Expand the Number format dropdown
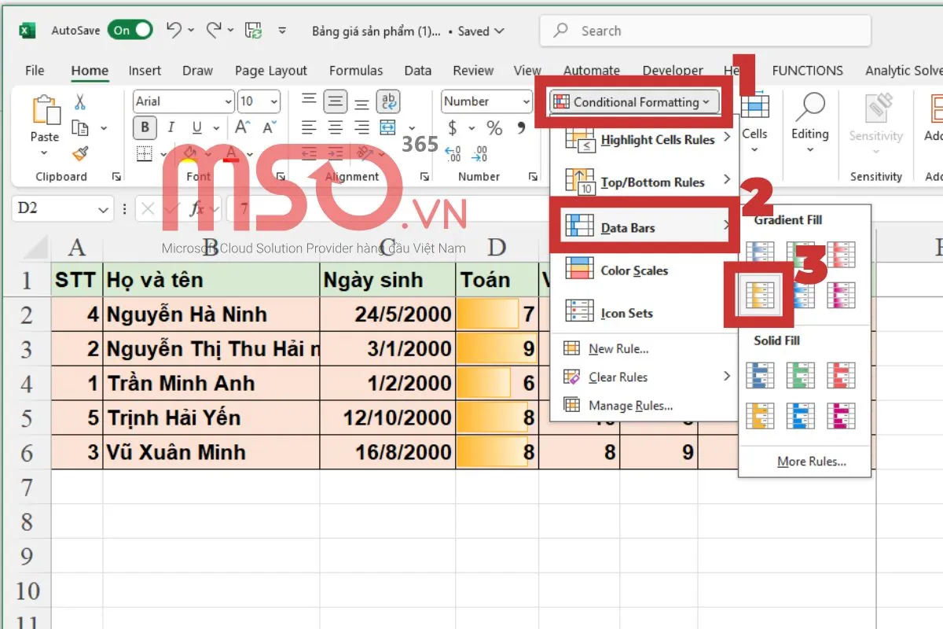This screenshot has width=943, height=629. tap(526, 101)
